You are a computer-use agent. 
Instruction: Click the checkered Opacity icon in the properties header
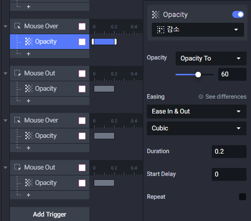156,14
